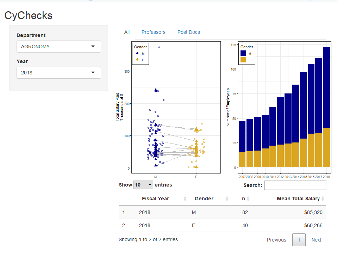The width and height of the screenshot is (337, 256).
Task: Click the gold F triangle legend icon
Action: point(137,60)
